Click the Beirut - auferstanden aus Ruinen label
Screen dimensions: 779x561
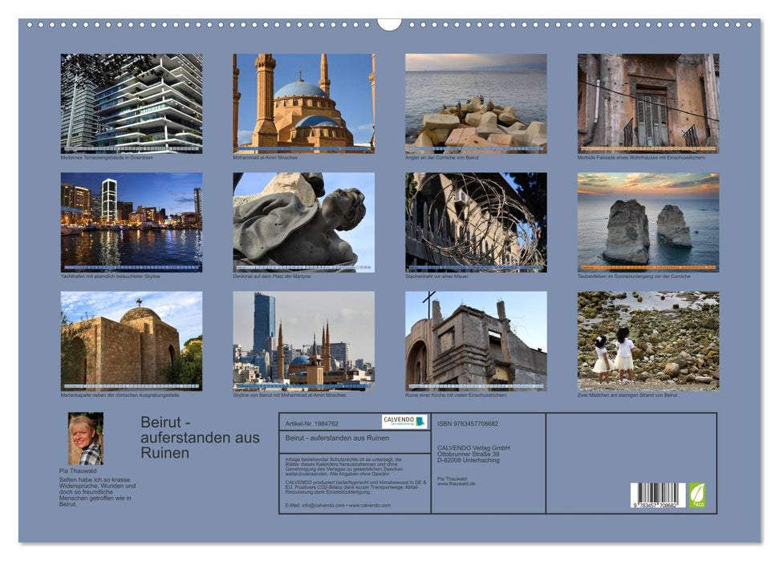(x=337, y=437)
